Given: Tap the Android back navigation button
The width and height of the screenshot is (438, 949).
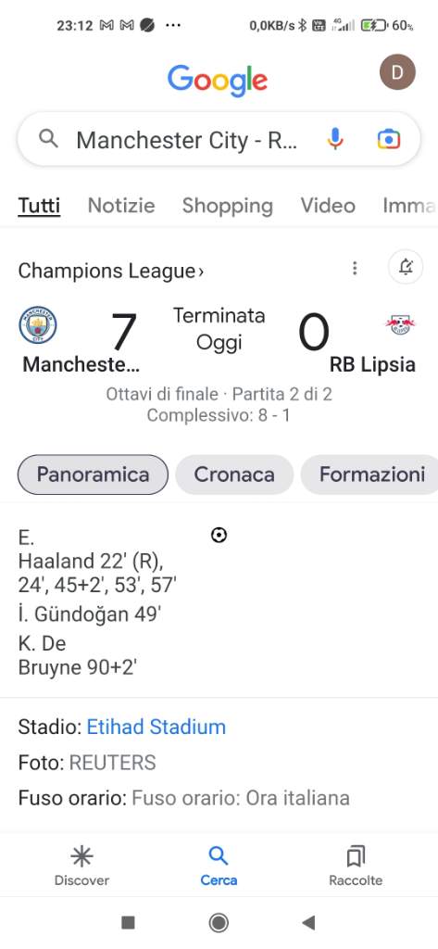Looking at the screenshot, I should coord(308,922).
